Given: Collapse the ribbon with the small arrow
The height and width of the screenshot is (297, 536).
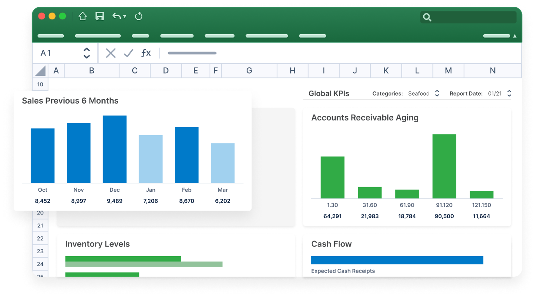Looking at the screenshot, I should pos(515,36).
